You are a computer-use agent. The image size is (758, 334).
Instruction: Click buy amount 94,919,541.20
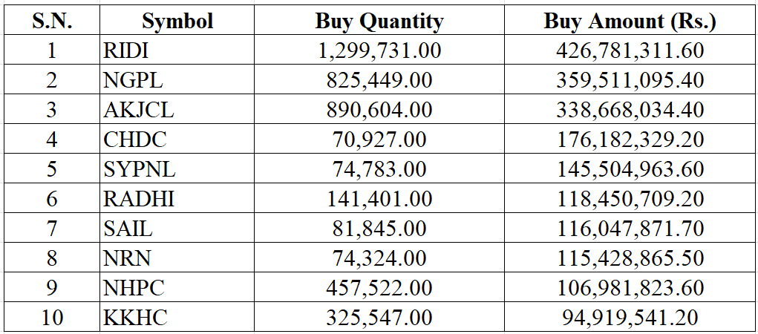(630, 318)
